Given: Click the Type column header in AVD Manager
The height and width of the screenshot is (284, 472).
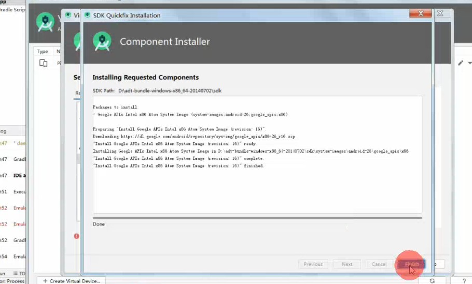Looking at the screenshot, I should point(43,51).
